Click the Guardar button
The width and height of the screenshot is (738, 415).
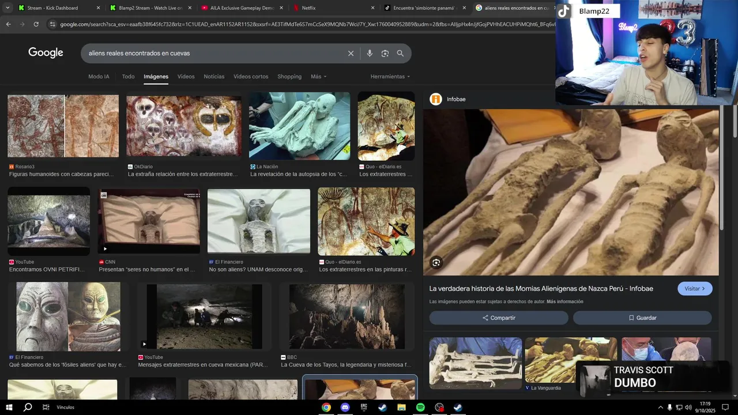(x=642, y=318)
